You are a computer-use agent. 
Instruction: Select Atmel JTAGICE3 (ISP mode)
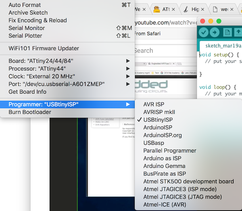[x=188, y=189]
